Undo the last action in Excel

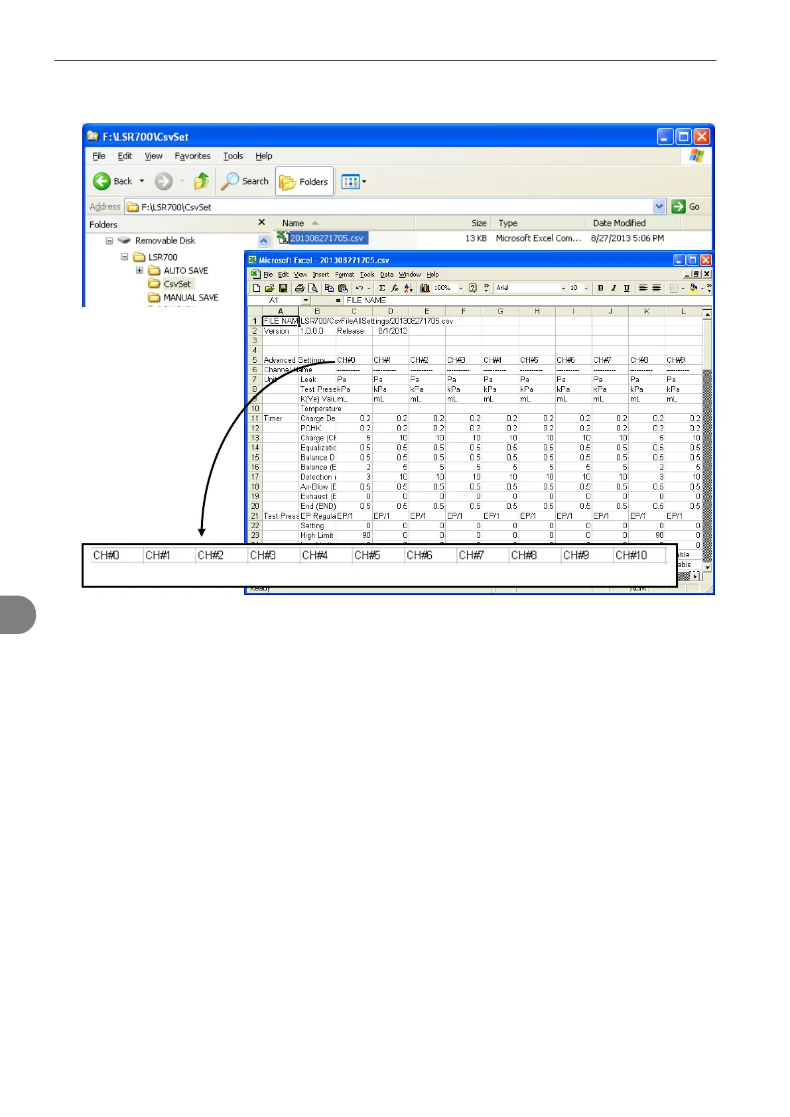click(360, 288)
